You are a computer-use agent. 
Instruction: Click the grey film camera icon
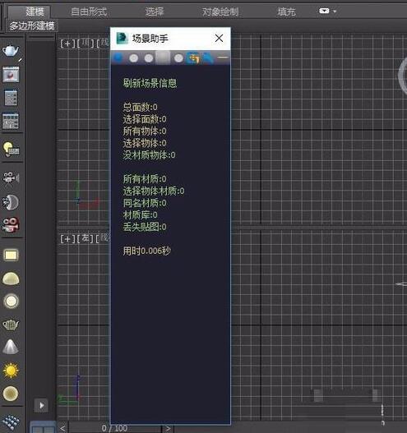(11, 177)
